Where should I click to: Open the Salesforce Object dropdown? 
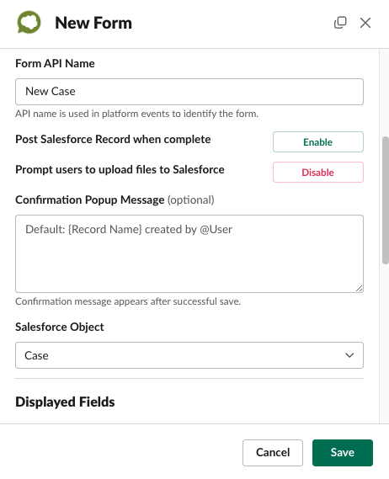pos(189,355)
